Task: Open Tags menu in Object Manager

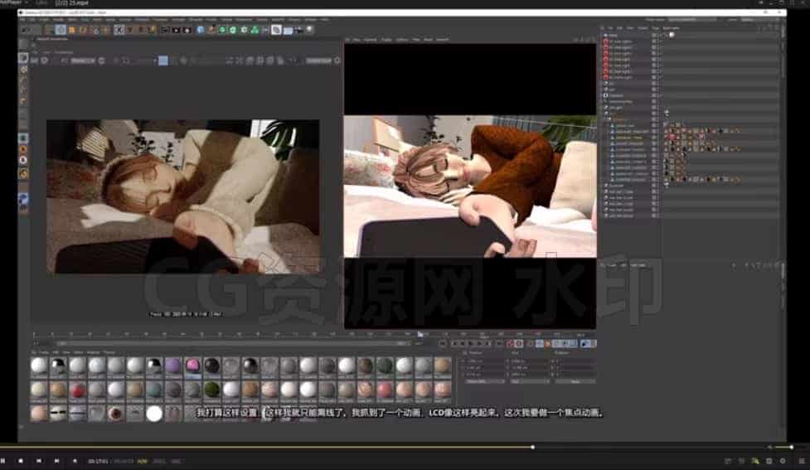Action: point(656,28)
